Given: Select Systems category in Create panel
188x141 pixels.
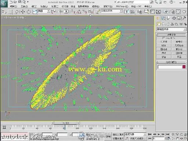Looking at the screenshot, I should 185,24.
